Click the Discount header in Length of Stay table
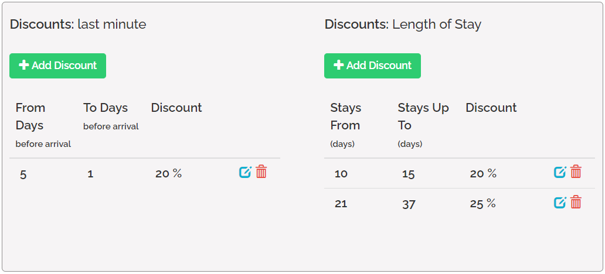 pyautogui.click(x=491, y=108)
